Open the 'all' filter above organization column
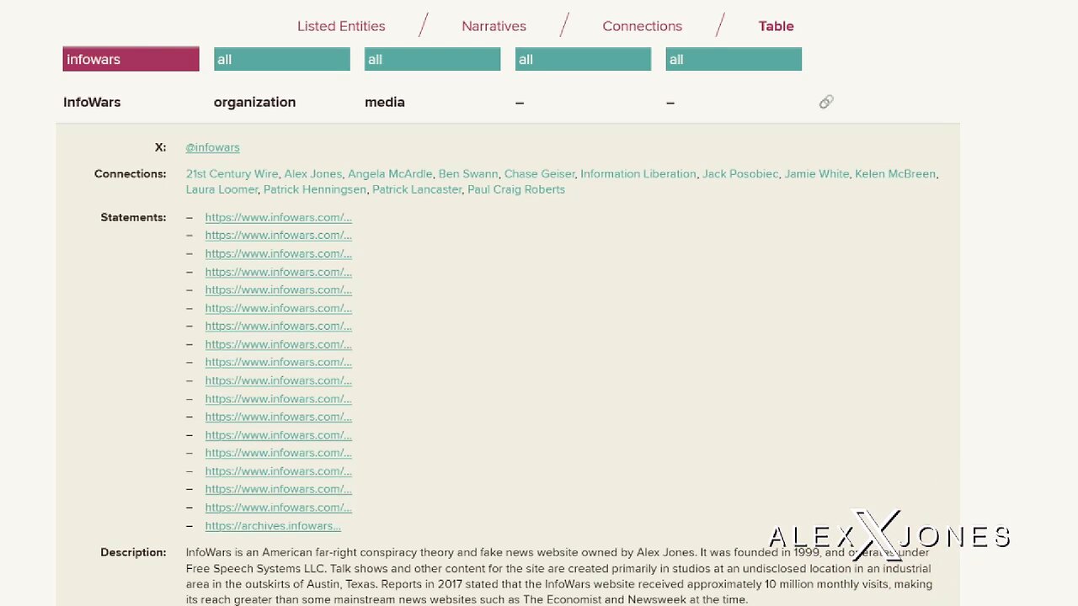The width and height of the screenshot is (1078, 606). 281,59
